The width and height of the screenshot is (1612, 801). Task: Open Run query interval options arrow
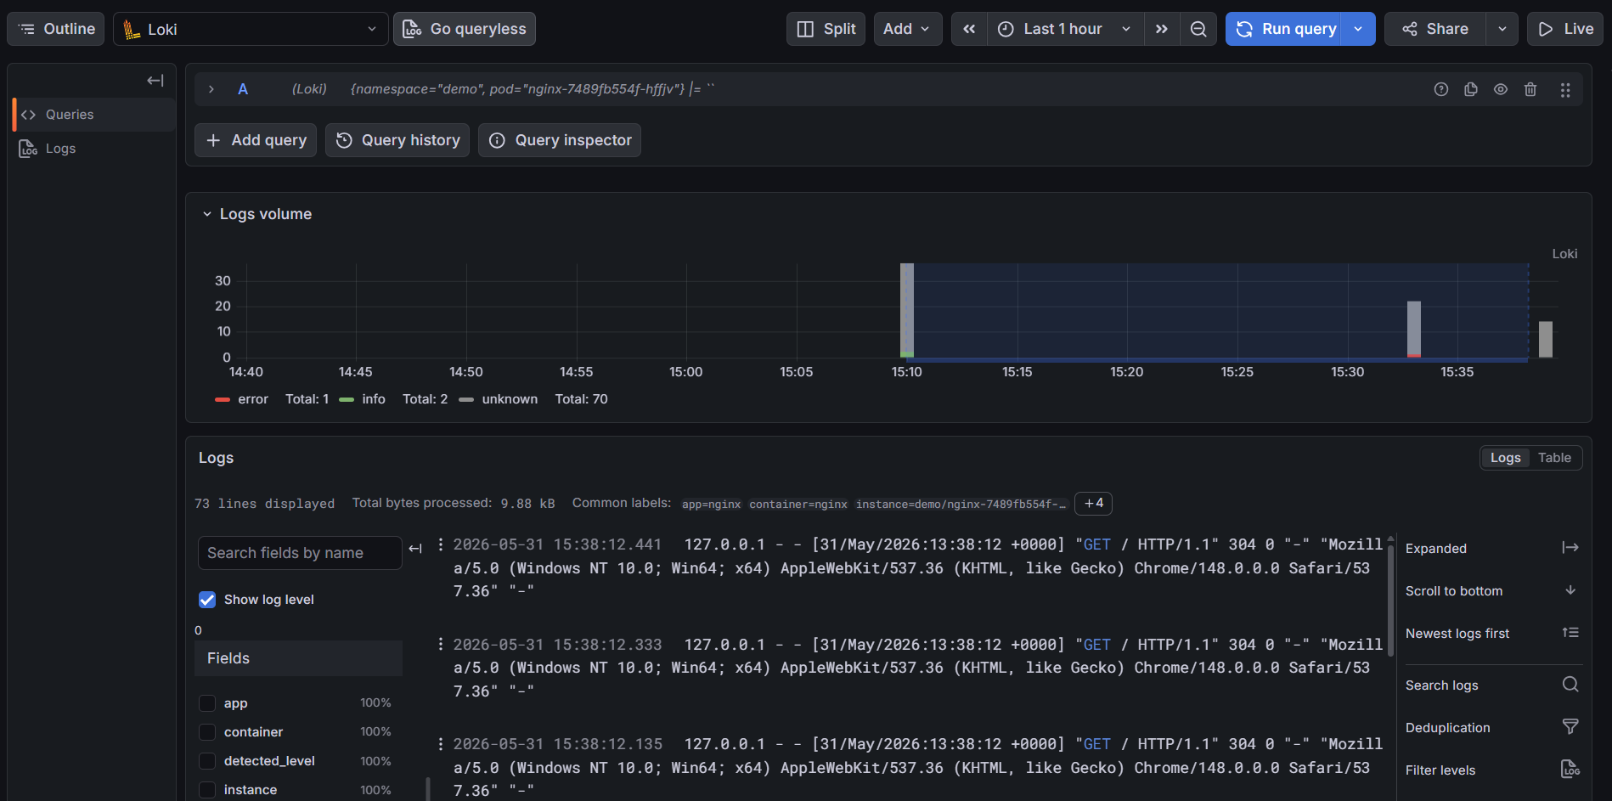coord(1359,29)
